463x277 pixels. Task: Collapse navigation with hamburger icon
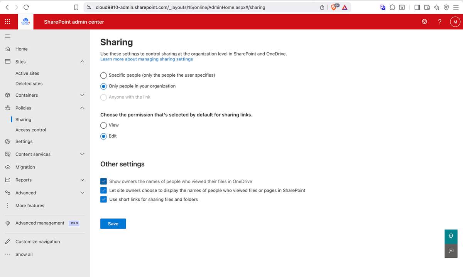click(7, 36)
